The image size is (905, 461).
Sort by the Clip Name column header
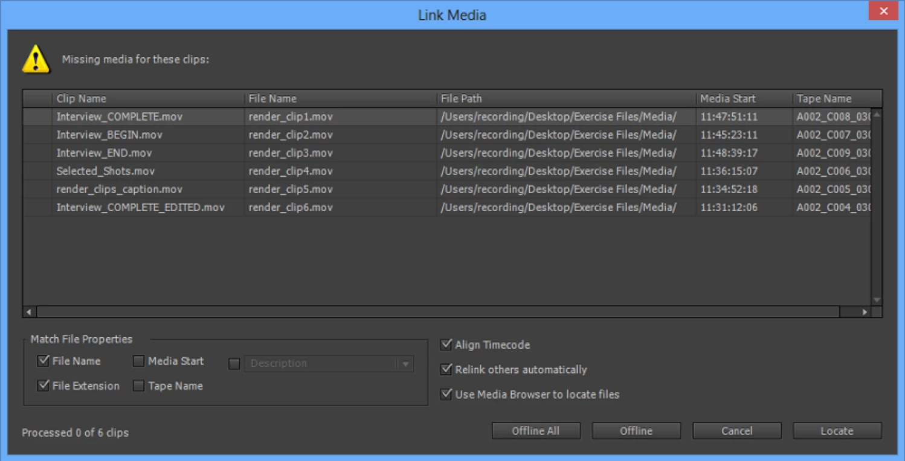[148, 98]
